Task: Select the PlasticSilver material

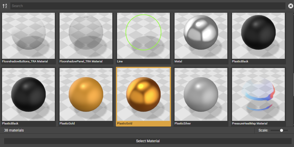Action: pyautogui.click(x=201, y=97)
